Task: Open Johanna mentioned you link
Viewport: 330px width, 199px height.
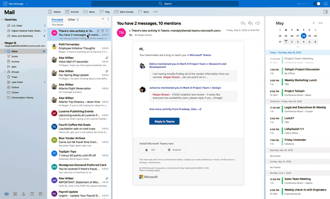Action: tap(185, 88)
